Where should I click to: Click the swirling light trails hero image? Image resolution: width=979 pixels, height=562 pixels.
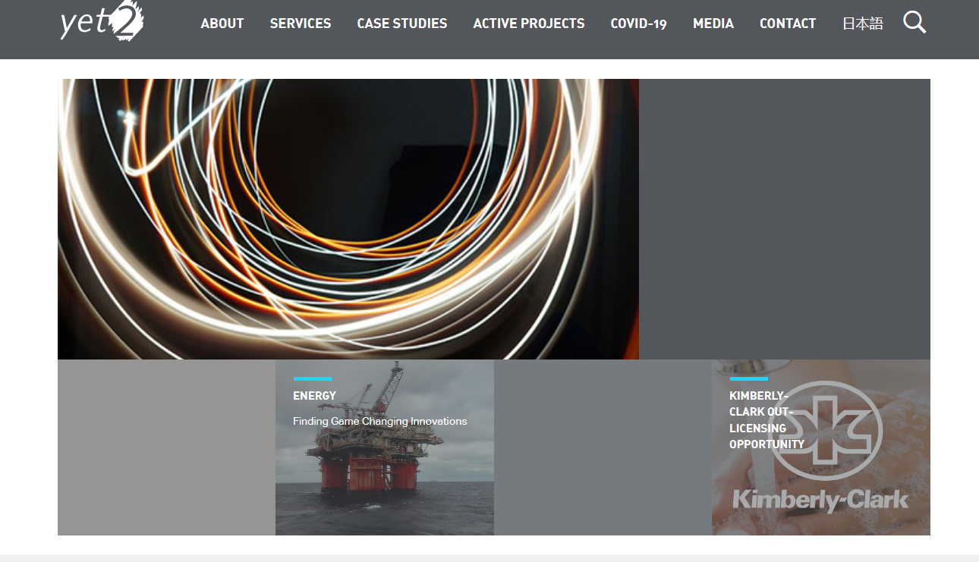pos(348,219)
